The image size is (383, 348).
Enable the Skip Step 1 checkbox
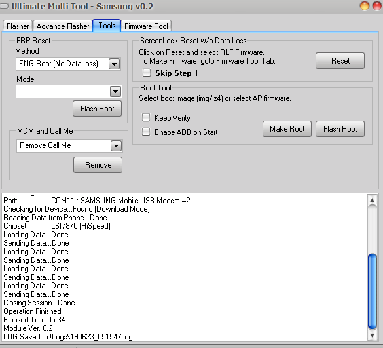[147, 73]
